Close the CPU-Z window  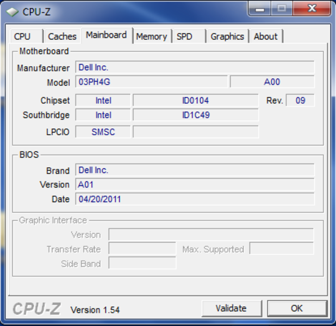point(312,9)
